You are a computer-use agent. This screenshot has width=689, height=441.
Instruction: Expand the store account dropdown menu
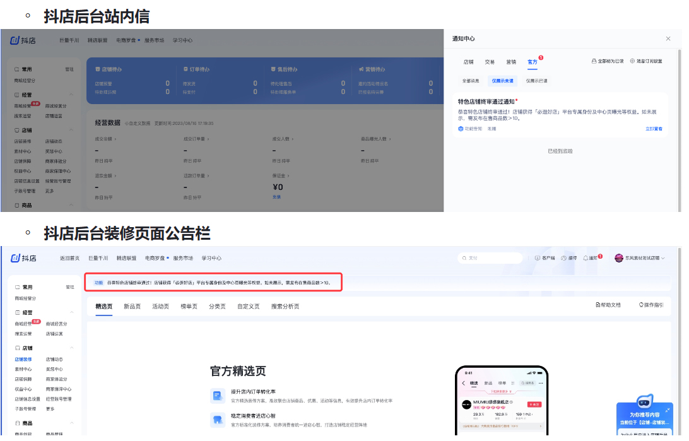662,258
